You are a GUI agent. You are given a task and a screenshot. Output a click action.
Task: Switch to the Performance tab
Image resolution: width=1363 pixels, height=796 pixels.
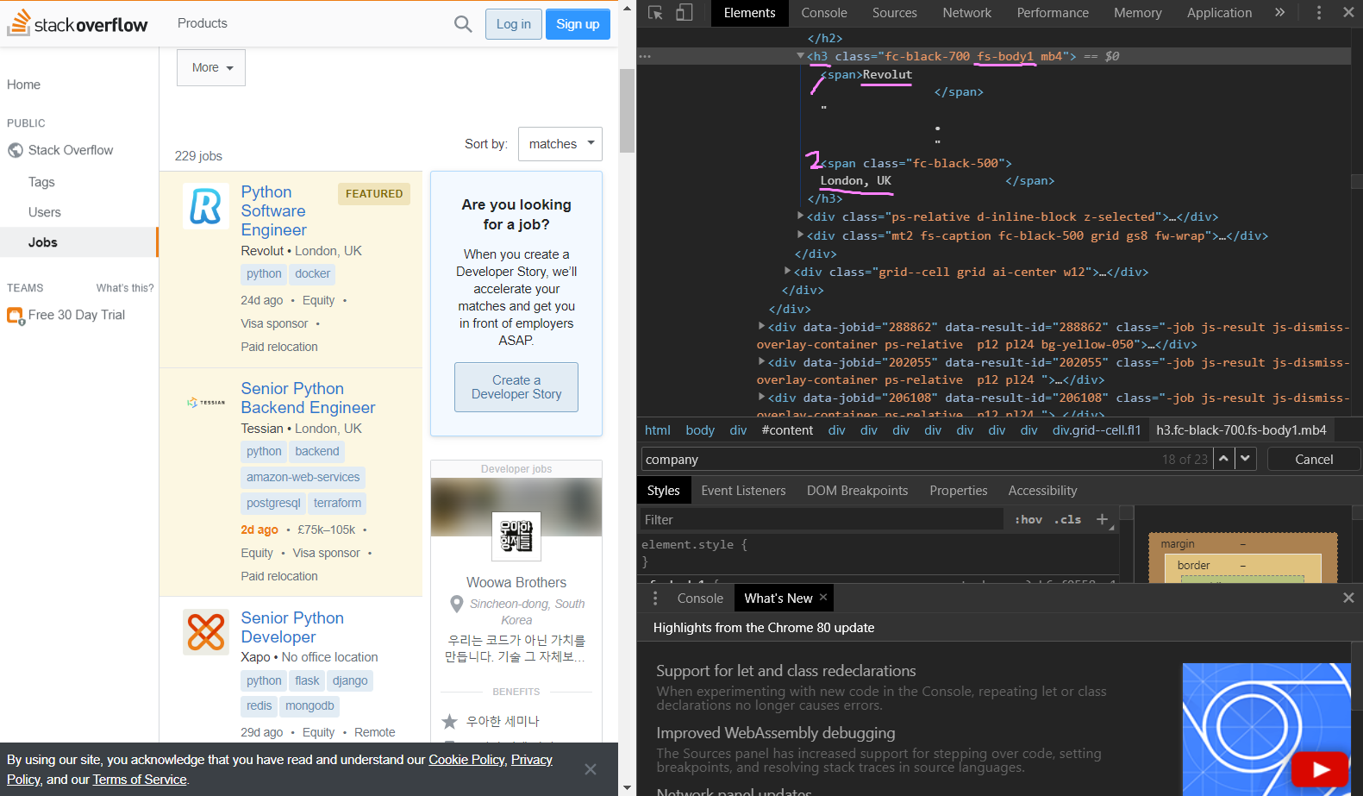point(1053,13)
